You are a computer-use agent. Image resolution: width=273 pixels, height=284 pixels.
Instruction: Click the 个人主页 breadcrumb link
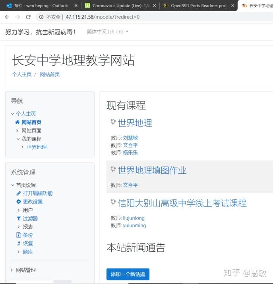coord(21,74)
